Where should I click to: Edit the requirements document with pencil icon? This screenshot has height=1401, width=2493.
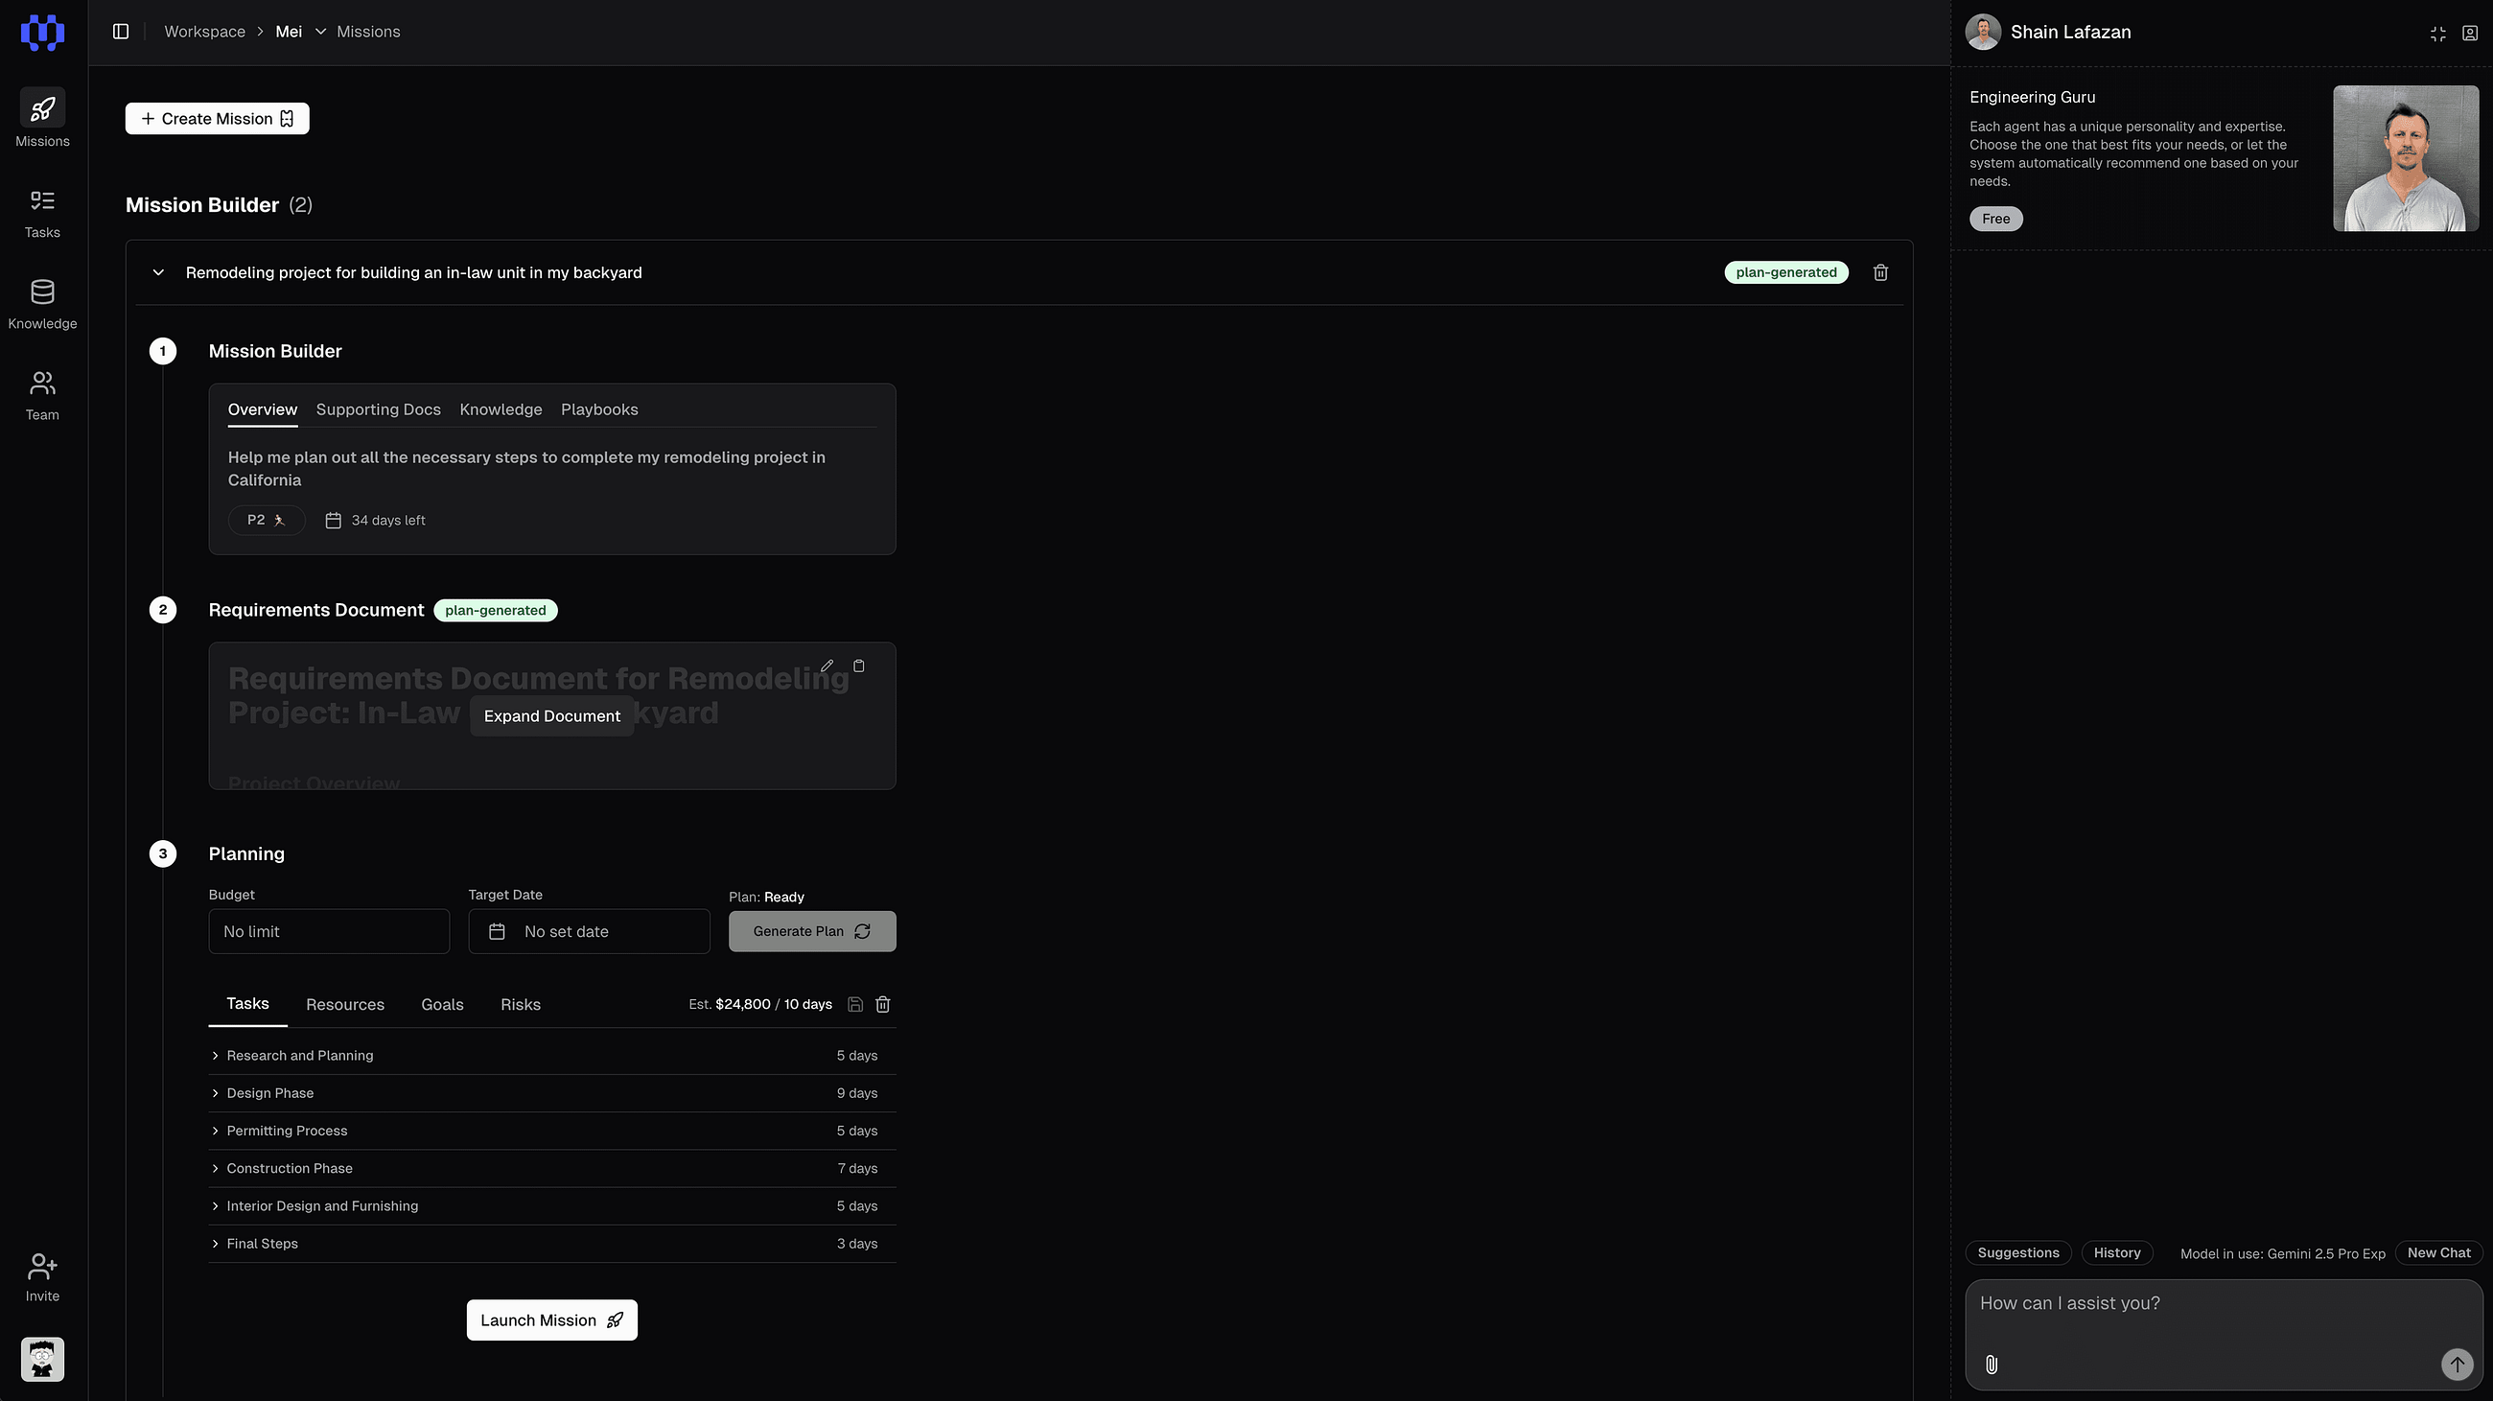[827, 665]
